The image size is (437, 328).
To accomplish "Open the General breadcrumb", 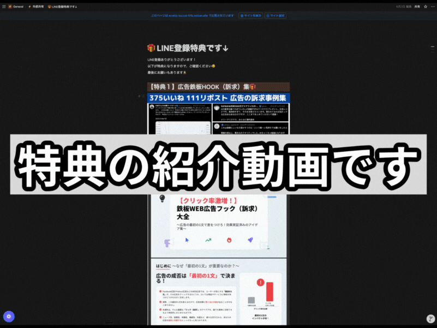I will click(x=16, y=7).
